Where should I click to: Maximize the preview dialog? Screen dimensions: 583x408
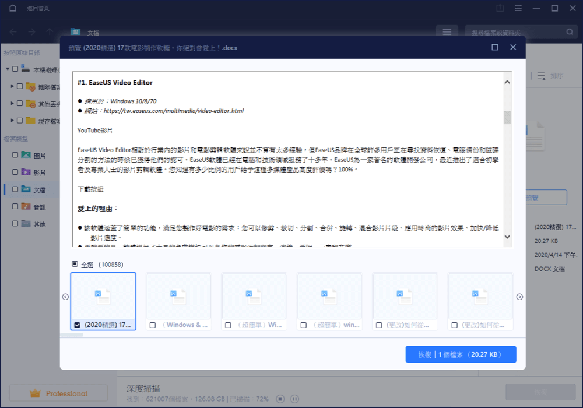[495, 47]
